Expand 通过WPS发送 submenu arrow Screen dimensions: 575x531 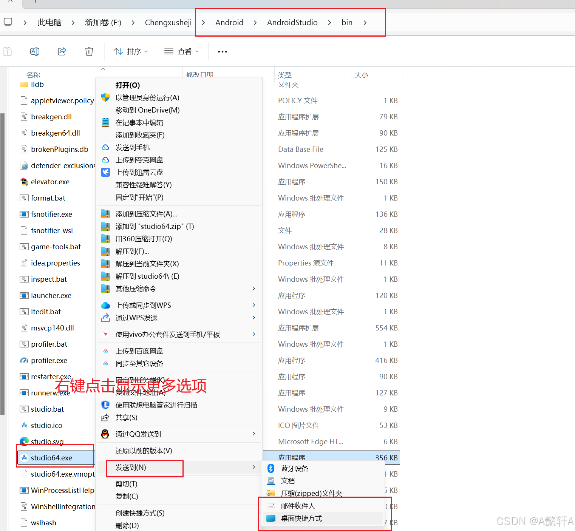[x=254, y=318]
